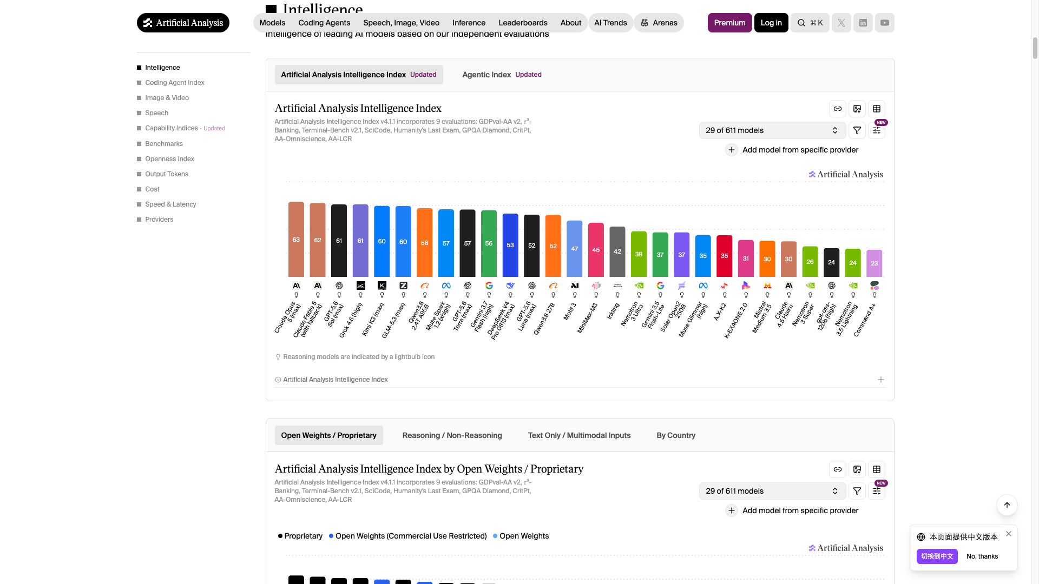Open filter funnel icon beside second model selector
This screenshot has width=1039, height=584.
coord(857,491)
